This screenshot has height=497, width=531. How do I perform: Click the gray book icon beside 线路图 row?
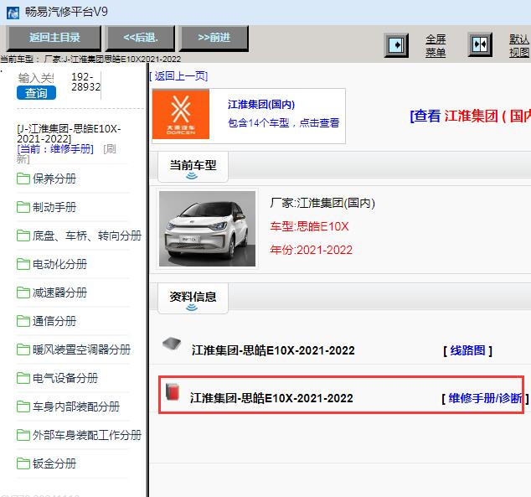(x=172, y=344)
